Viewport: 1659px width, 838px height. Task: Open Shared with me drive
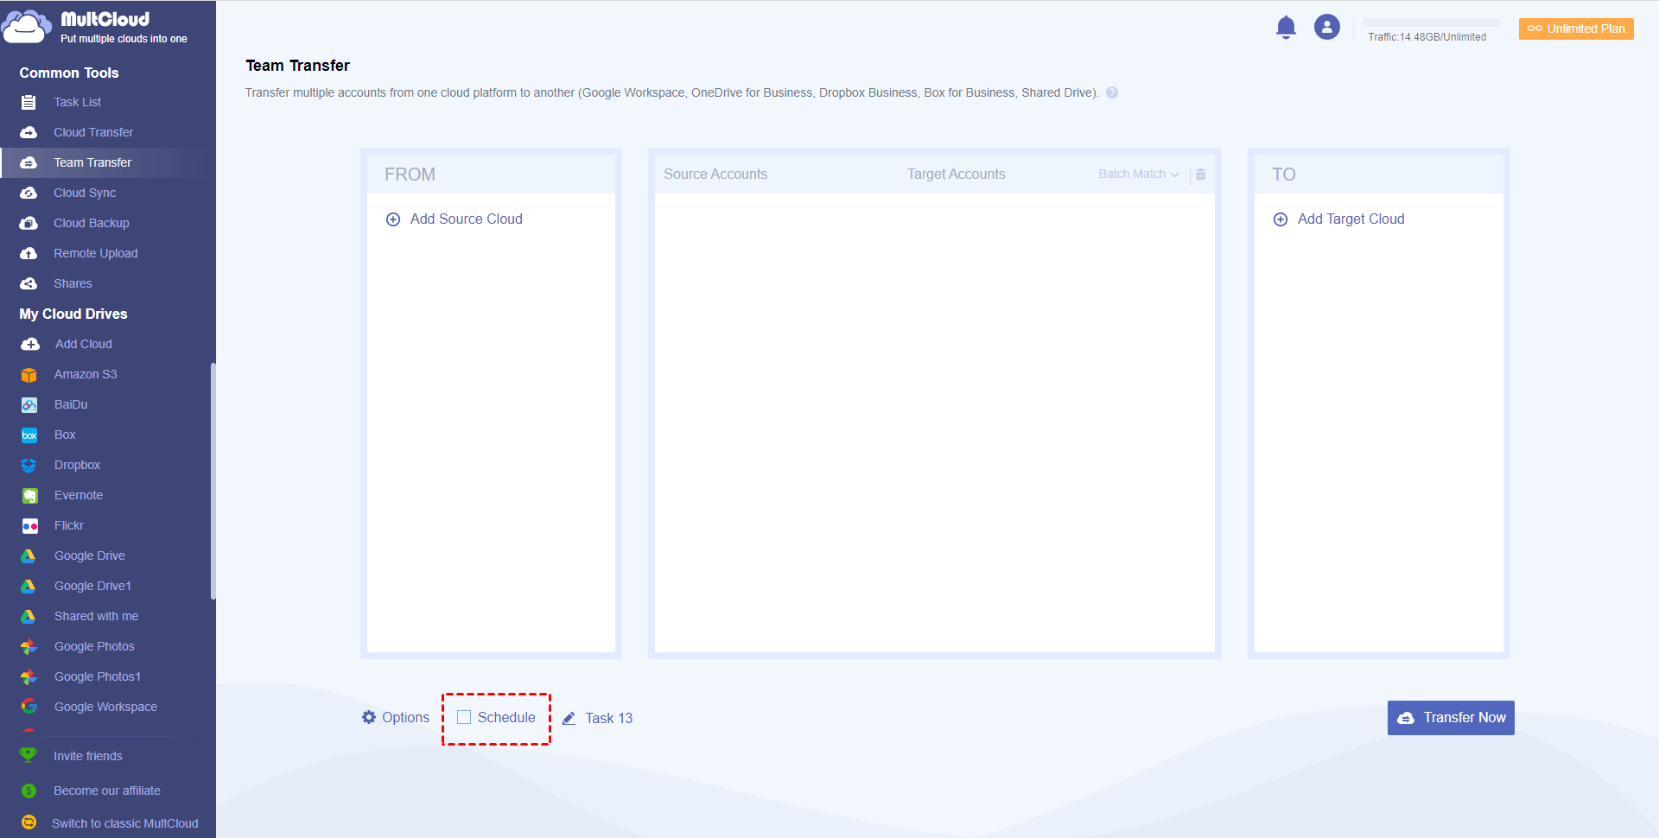(97, 616)
